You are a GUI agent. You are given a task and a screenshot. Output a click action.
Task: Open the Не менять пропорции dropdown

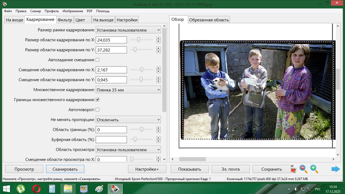tap(128, 120)
